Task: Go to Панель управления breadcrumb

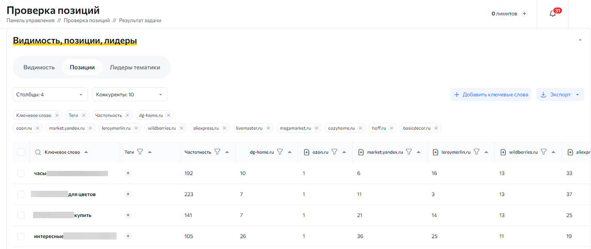Action: 30,20
